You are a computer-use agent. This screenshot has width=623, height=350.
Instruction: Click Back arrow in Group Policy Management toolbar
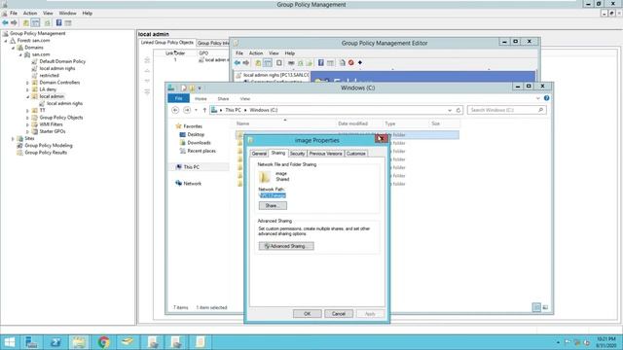[5, 23]
